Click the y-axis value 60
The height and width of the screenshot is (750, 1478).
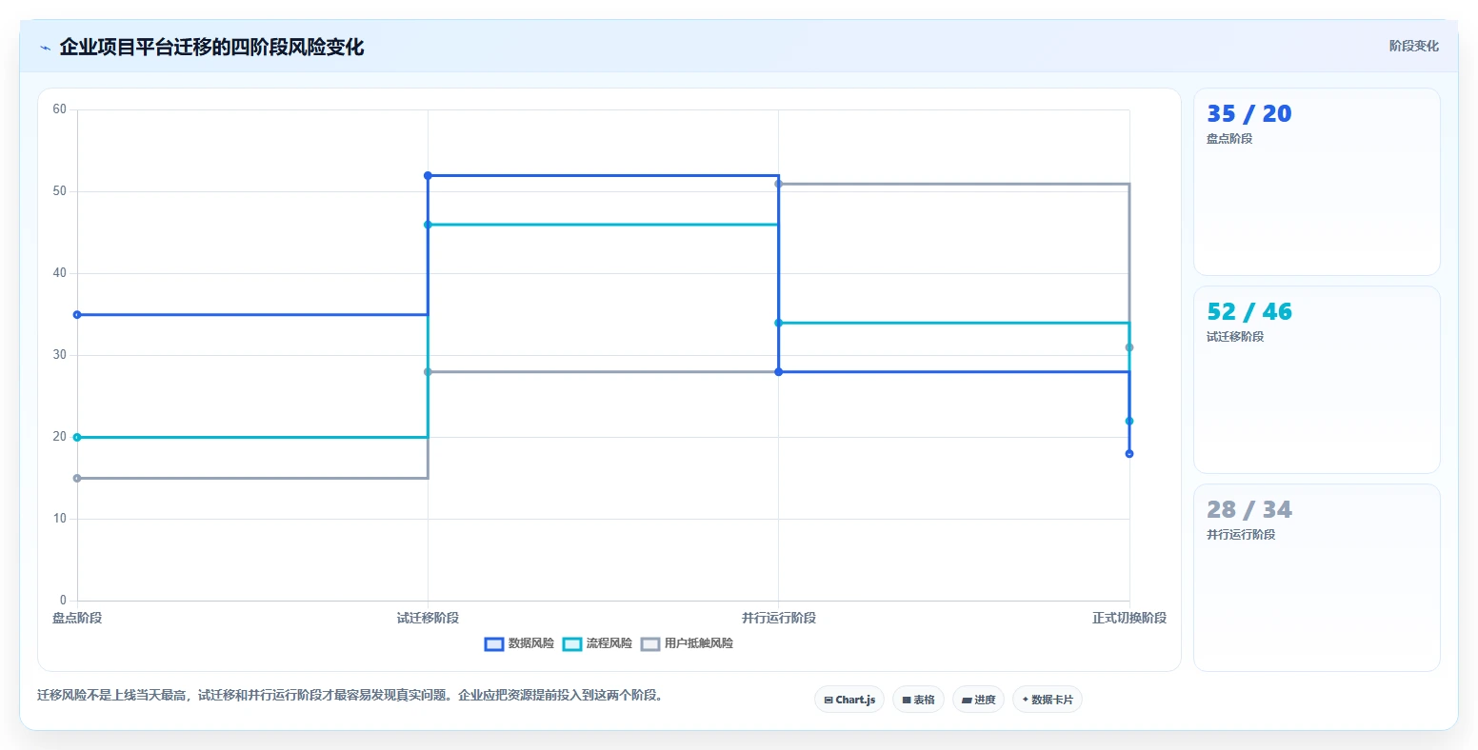pyautogui.click(x=60, y=109)
